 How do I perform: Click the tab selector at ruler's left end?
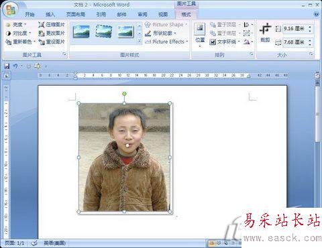coord(7,76)
